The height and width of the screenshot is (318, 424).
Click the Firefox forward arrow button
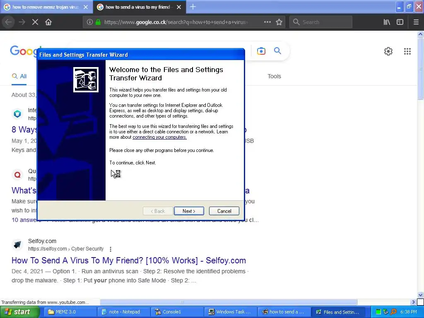(x=22, y=22)
